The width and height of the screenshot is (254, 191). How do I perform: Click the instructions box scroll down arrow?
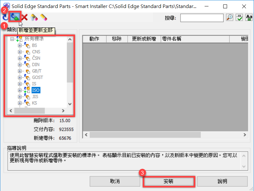tap(244, 166)
